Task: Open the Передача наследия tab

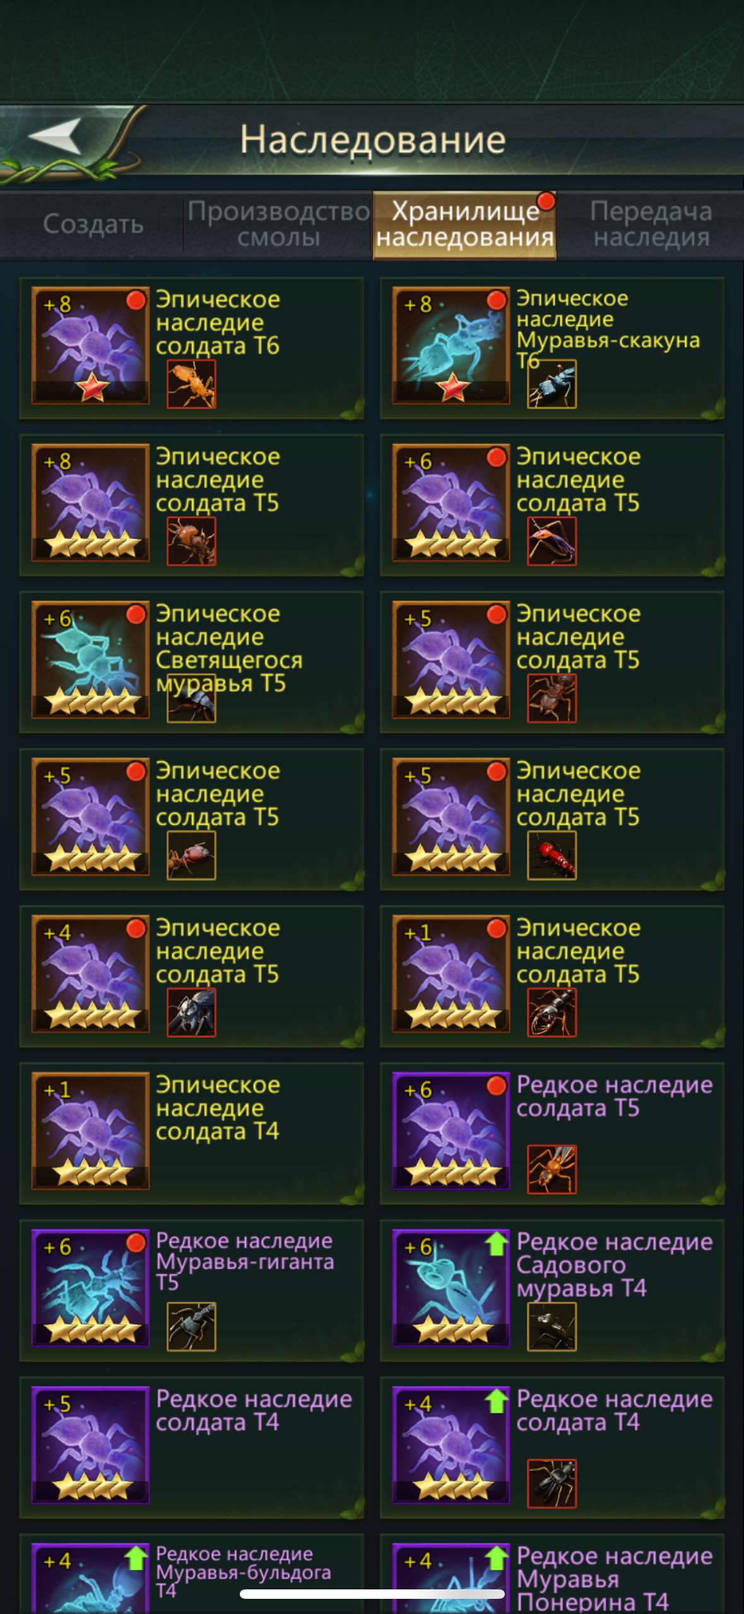Action: click(651, 224)
